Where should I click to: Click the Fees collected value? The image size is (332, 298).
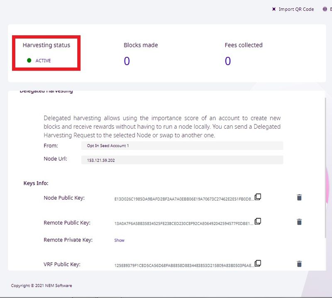tap(228, 61)
